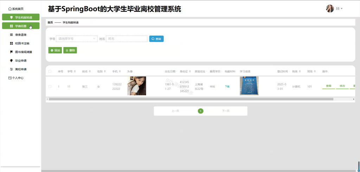Click the table scrollbar left arrow
The height and width of the screenshot is (172, 360).
[47, 99]
